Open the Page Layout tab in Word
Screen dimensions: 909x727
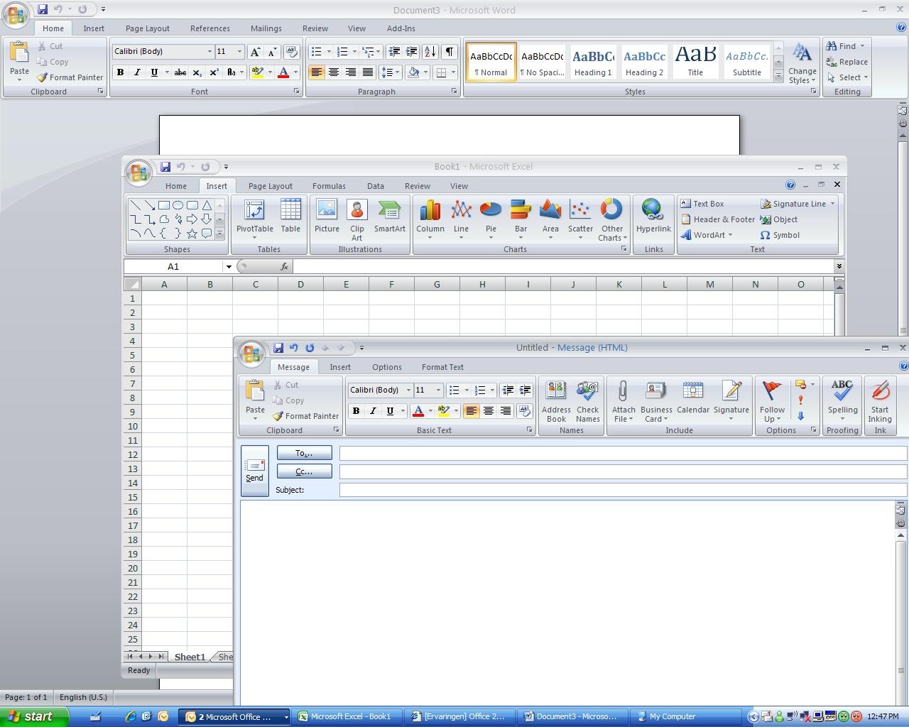[148, 28]
